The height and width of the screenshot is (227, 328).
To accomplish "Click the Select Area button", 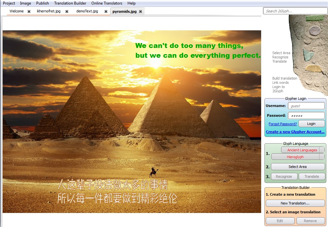I will tap(298, 167).
